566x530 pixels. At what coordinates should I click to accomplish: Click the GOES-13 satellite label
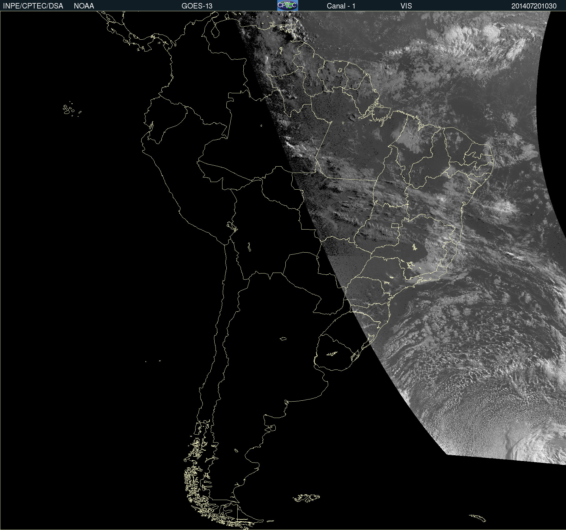[x=197, y=6]
